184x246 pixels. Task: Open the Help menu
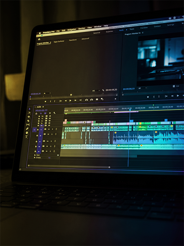click(106, 26)
